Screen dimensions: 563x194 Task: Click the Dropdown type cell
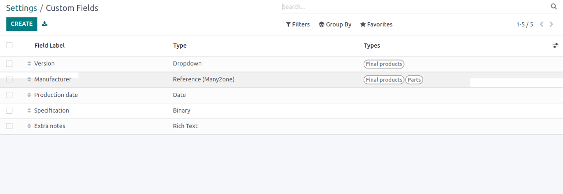[x=187, y=63]
